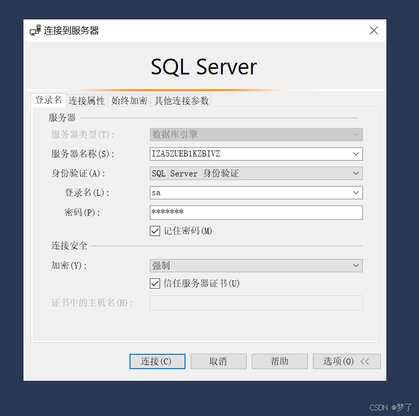Focus the 密码 password field
Screen dimensions: 419x416
click(256, 213)
